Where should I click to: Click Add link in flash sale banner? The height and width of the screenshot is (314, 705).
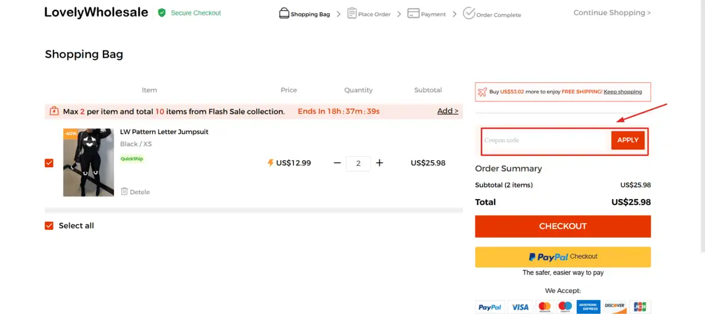(x=448, y=111)
